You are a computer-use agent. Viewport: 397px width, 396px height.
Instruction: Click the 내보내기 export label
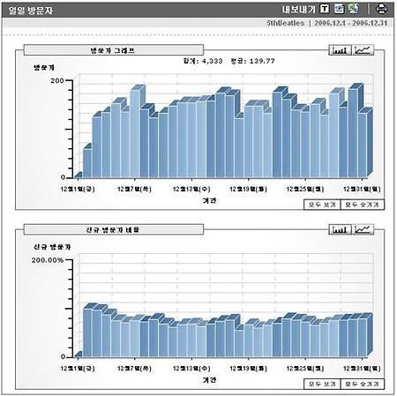[x=298, y=10]
